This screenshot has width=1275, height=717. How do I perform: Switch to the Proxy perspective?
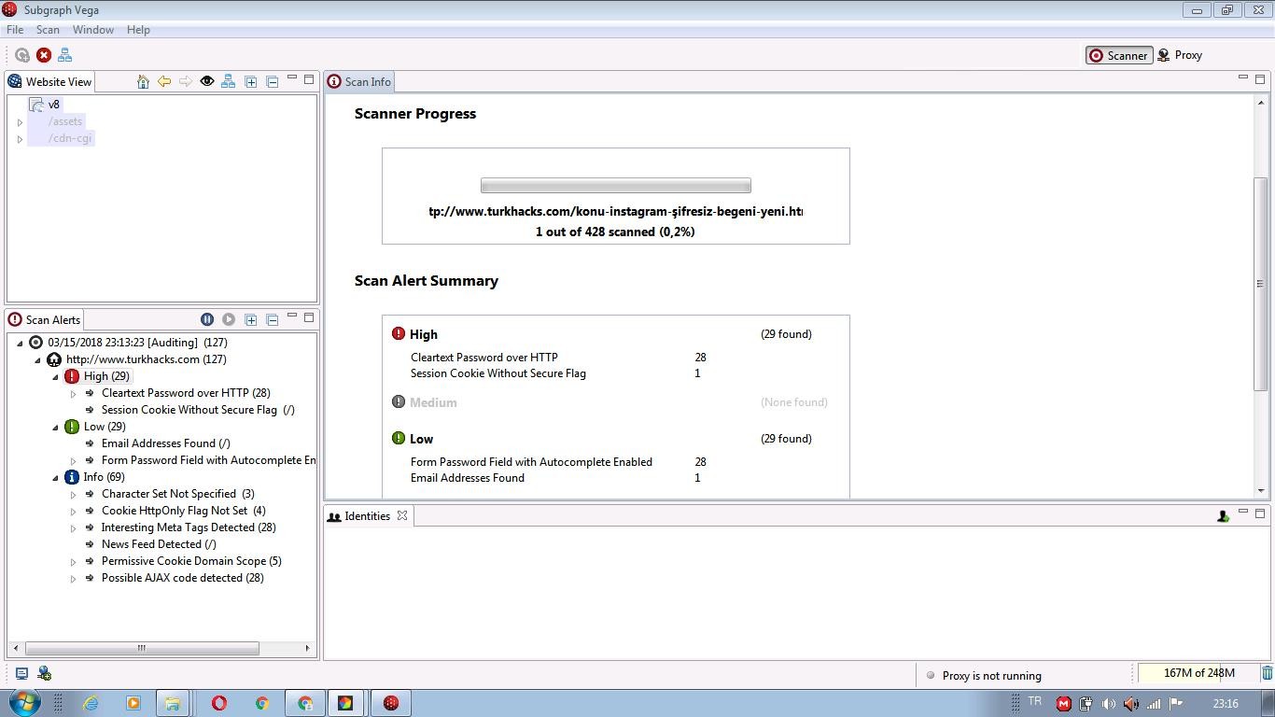tap(1180, 55)
